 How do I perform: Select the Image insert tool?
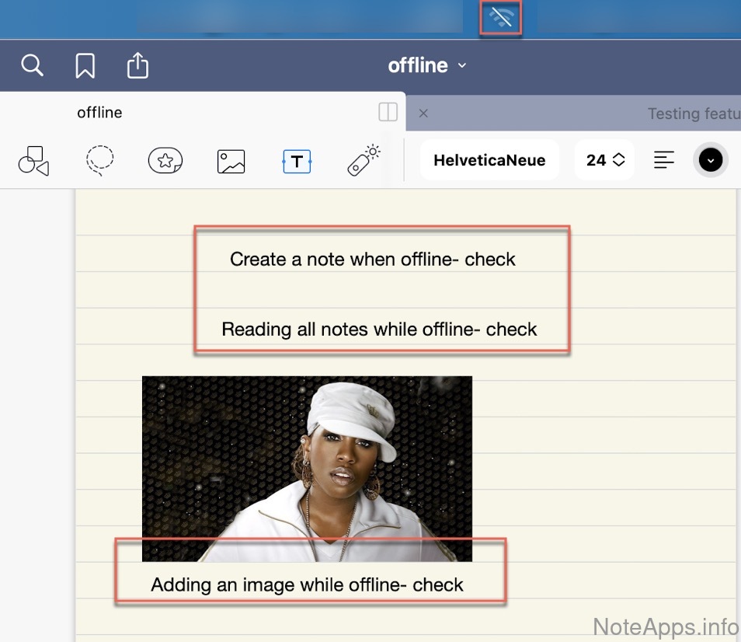tap(231, 161)
